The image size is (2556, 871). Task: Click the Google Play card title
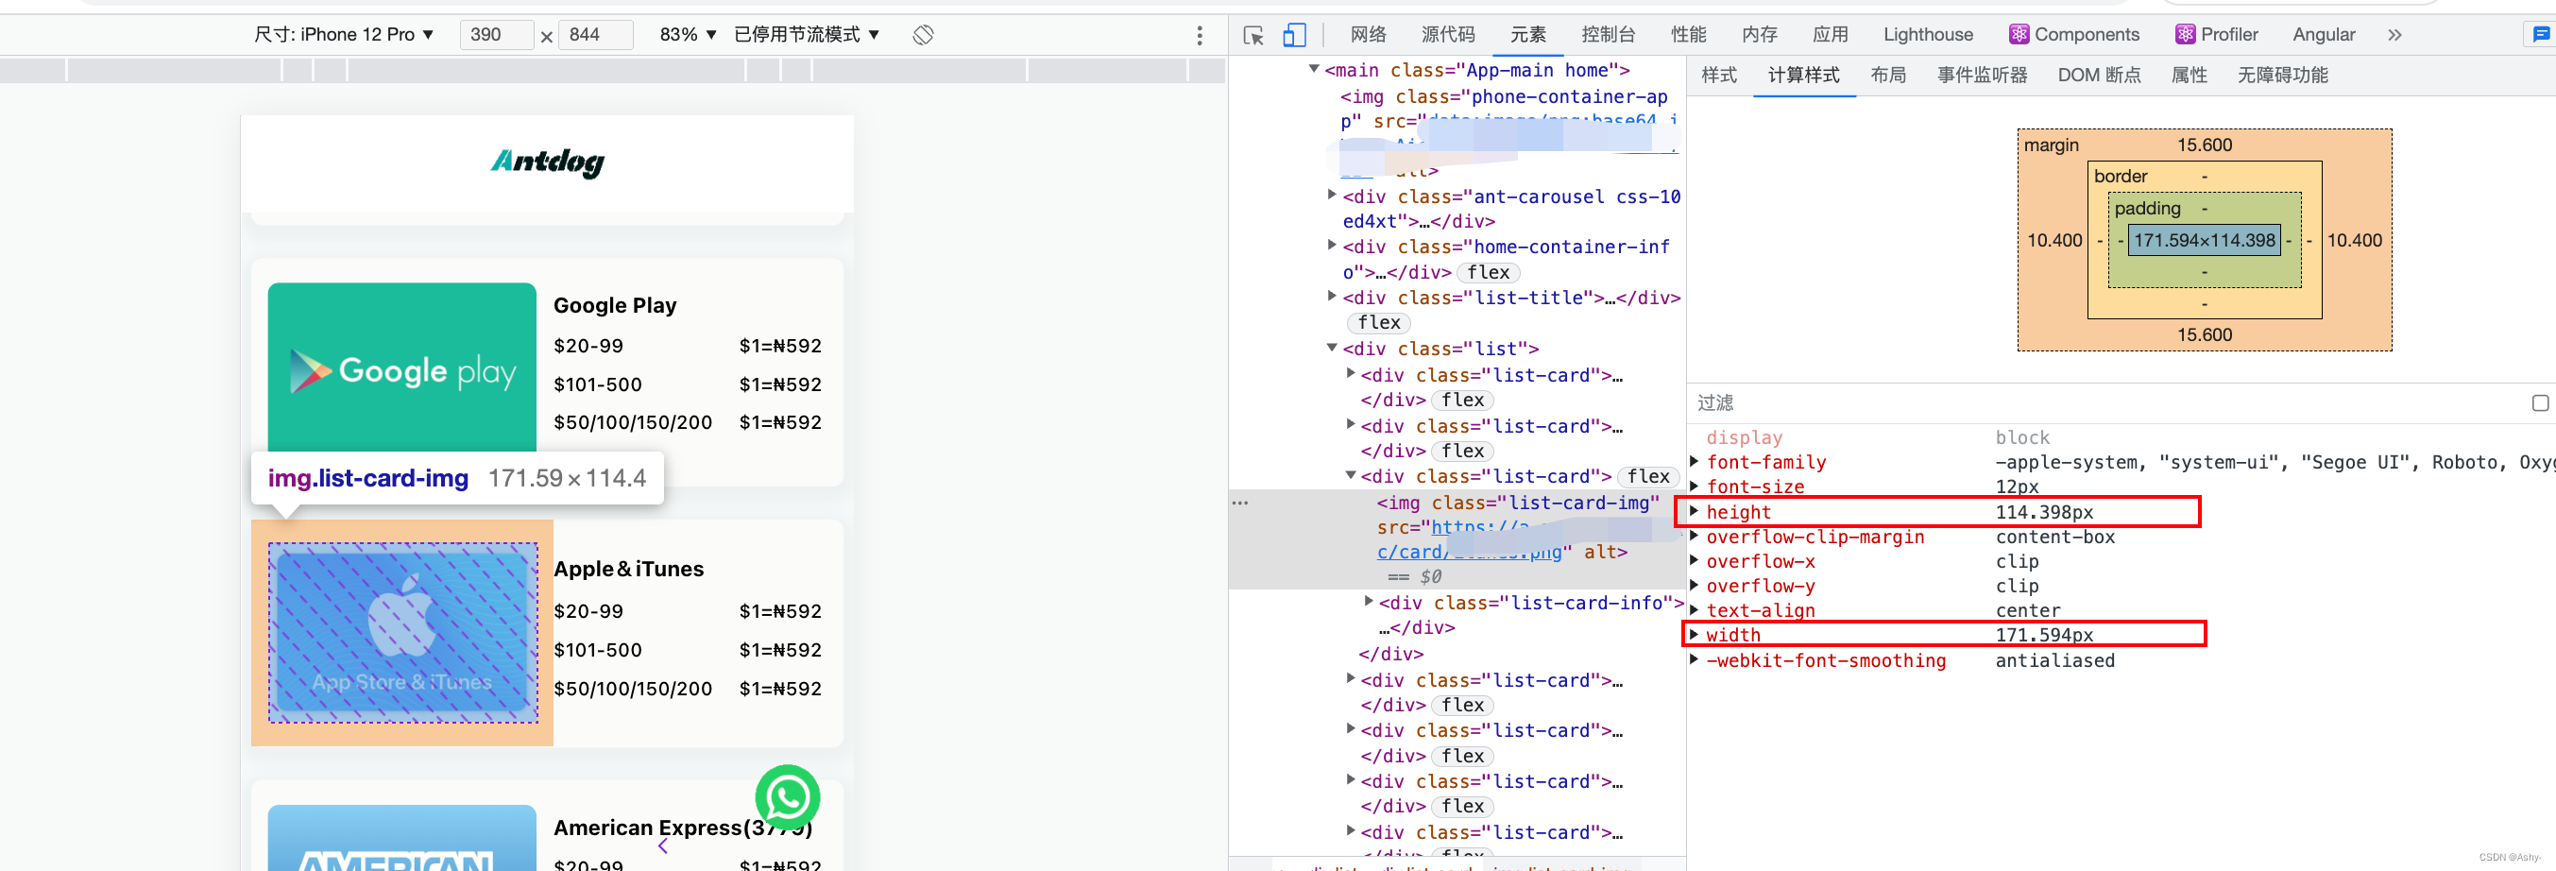click(615, 305)
